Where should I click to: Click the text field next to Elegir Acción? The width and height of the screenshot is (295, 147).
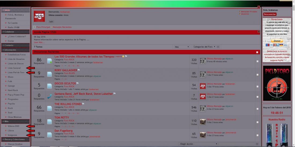click(x=237, y=144)
